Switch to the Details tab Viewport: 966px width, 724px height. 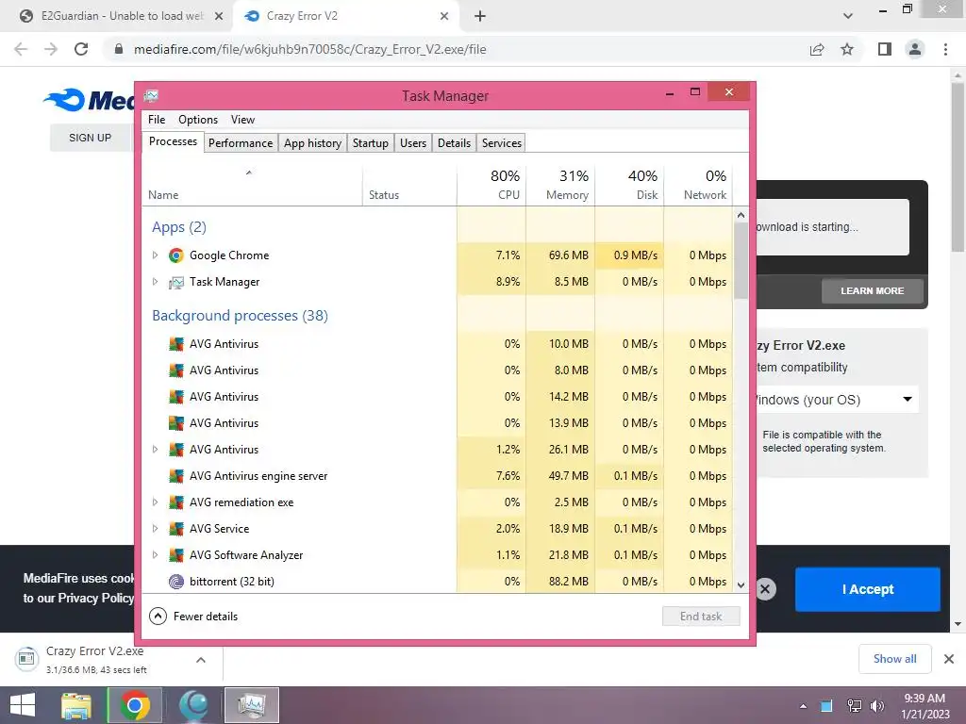click(x=454, y=143)
